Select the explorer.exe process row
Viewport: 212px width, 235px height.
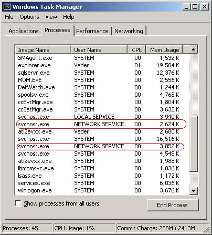pyautogui.click(x=102, y=65)
